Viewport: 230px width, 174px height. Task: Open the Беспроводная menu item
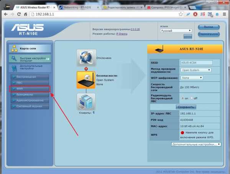30,77
